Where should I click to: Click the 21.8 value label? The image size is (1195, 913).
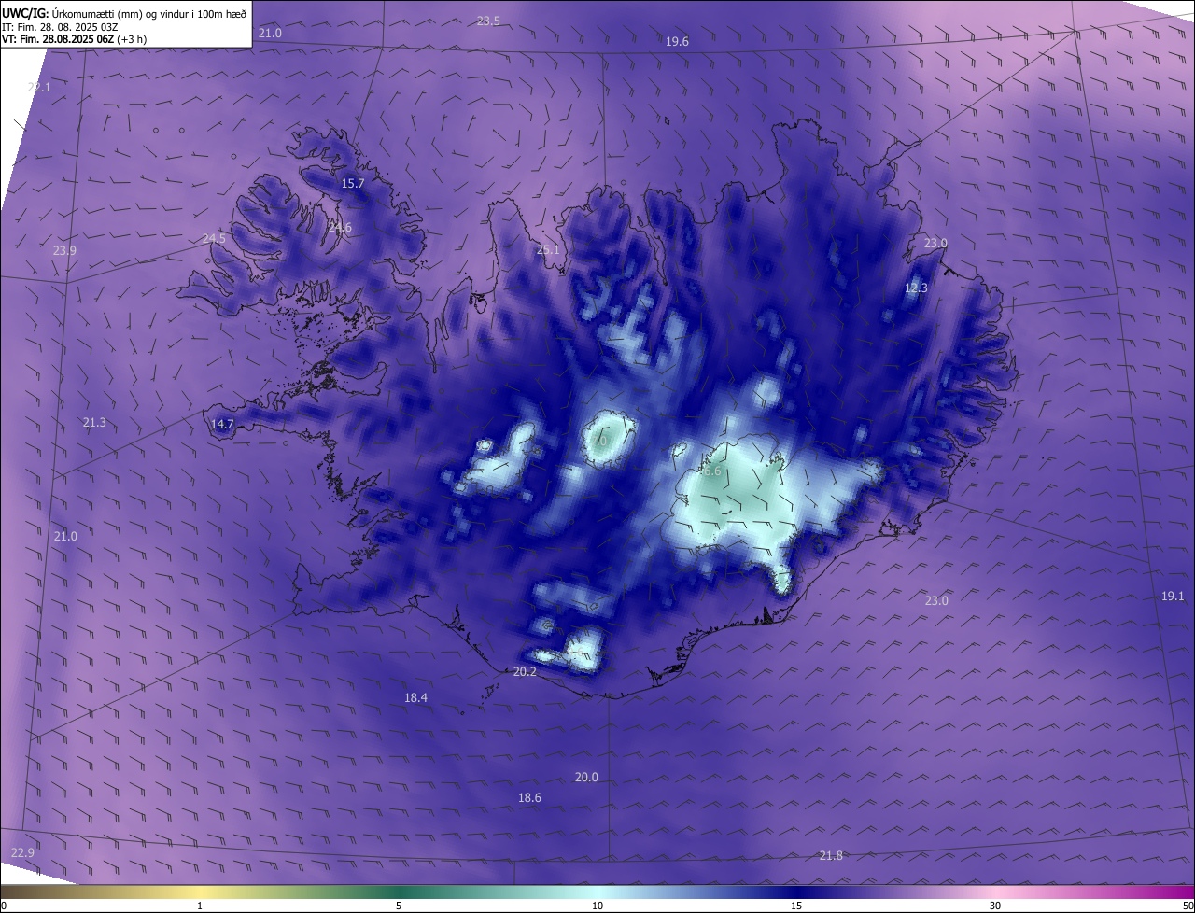coord(831,855)
